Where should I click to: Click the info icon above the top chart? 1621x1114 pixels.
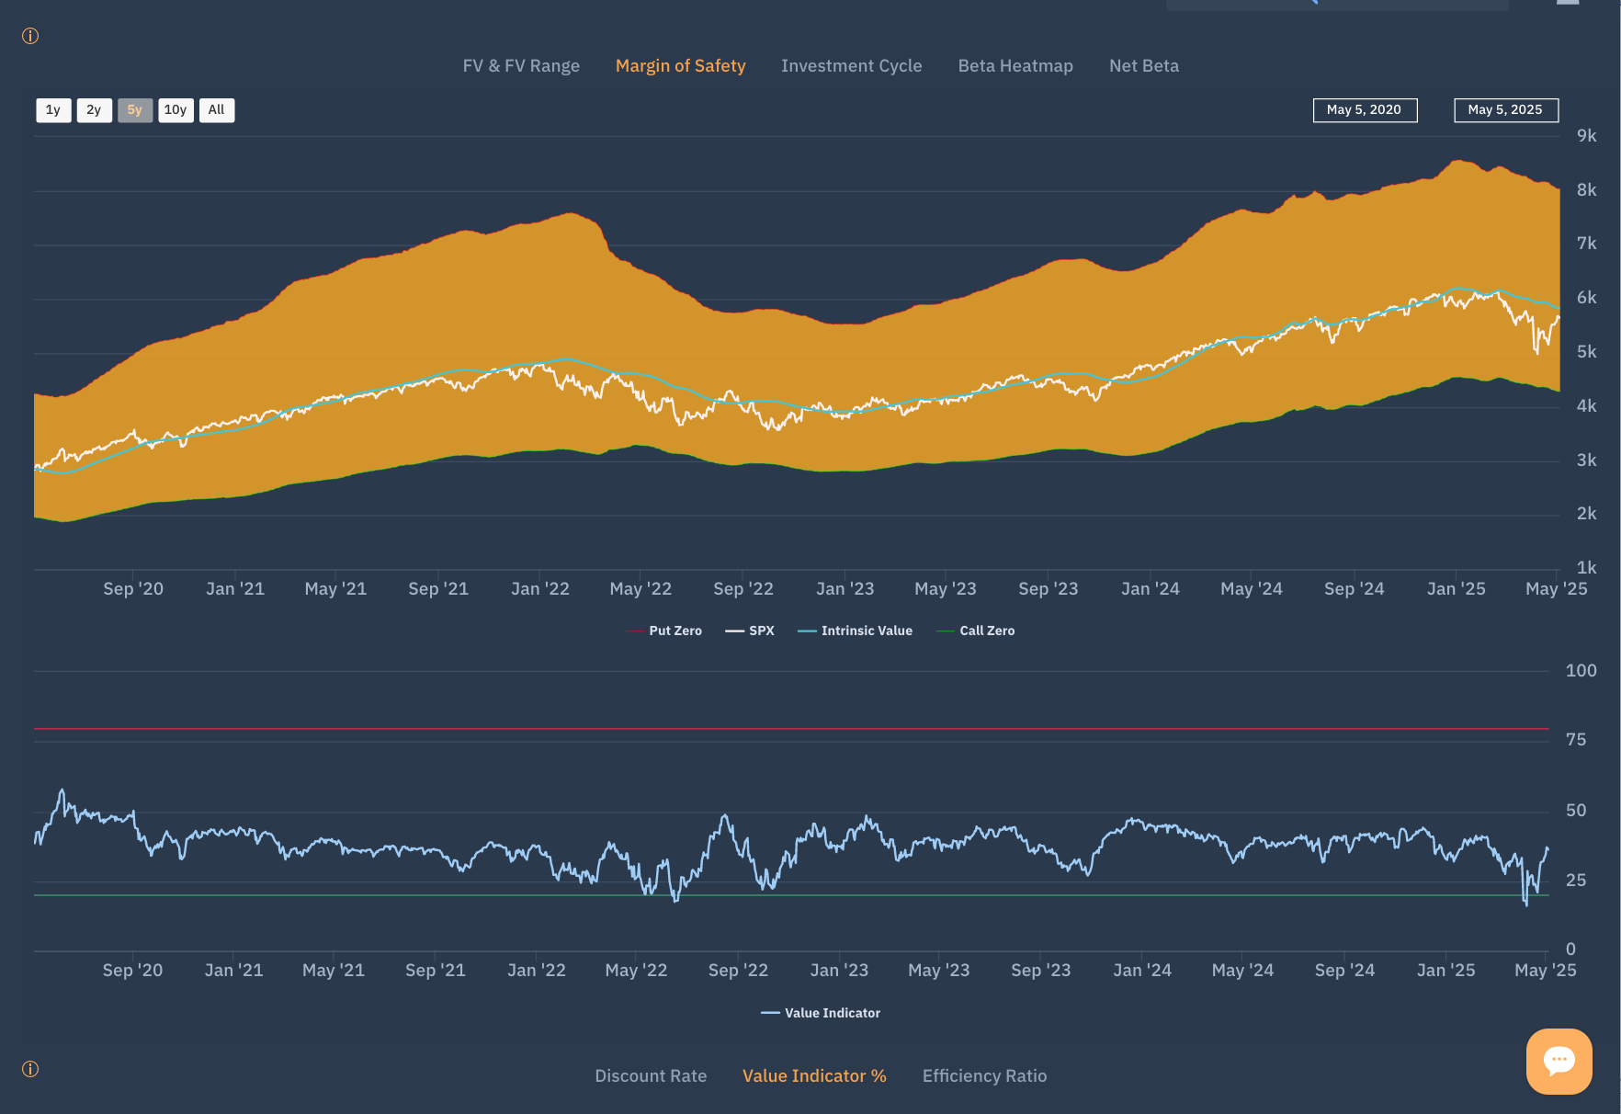[x=30, y=36]
